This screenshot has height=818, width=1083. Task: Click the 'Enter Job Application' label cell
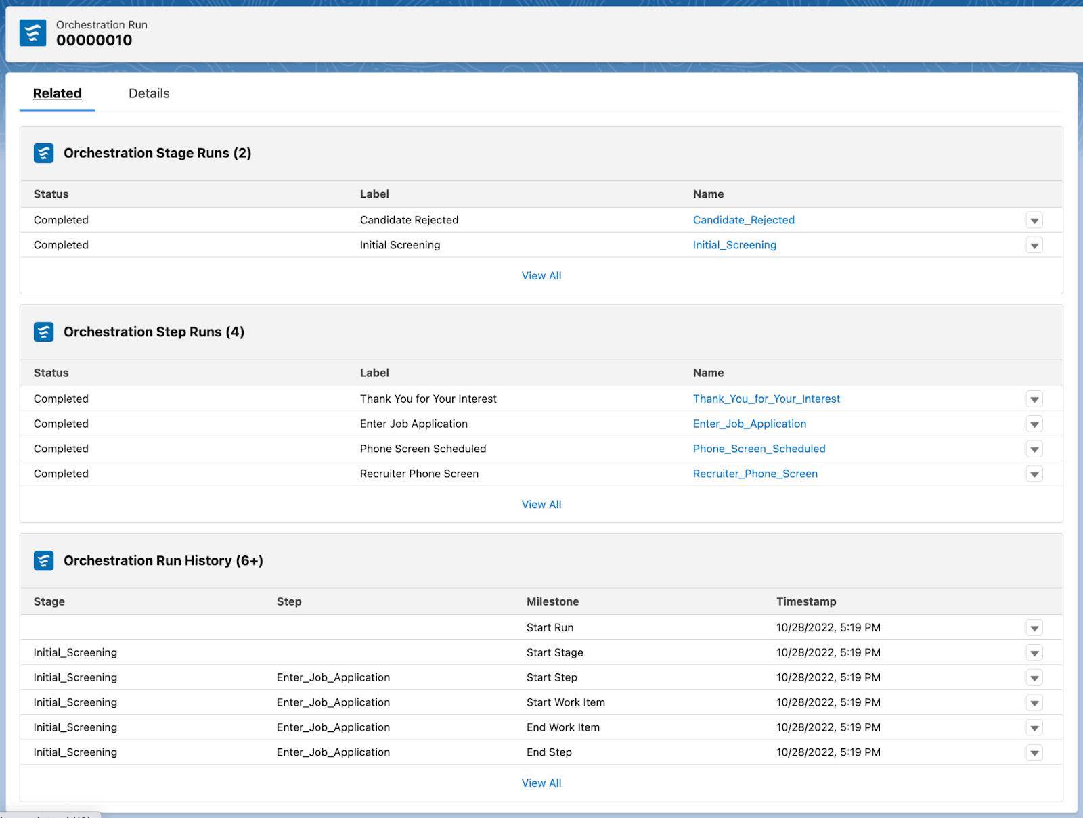point(414,424)
